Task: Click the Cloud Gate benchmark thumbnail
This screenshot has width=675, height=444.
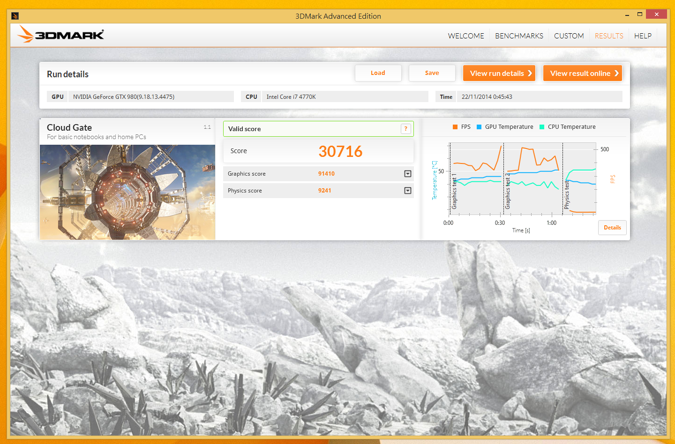Action: pyautogui.click(x=127, y=192)
